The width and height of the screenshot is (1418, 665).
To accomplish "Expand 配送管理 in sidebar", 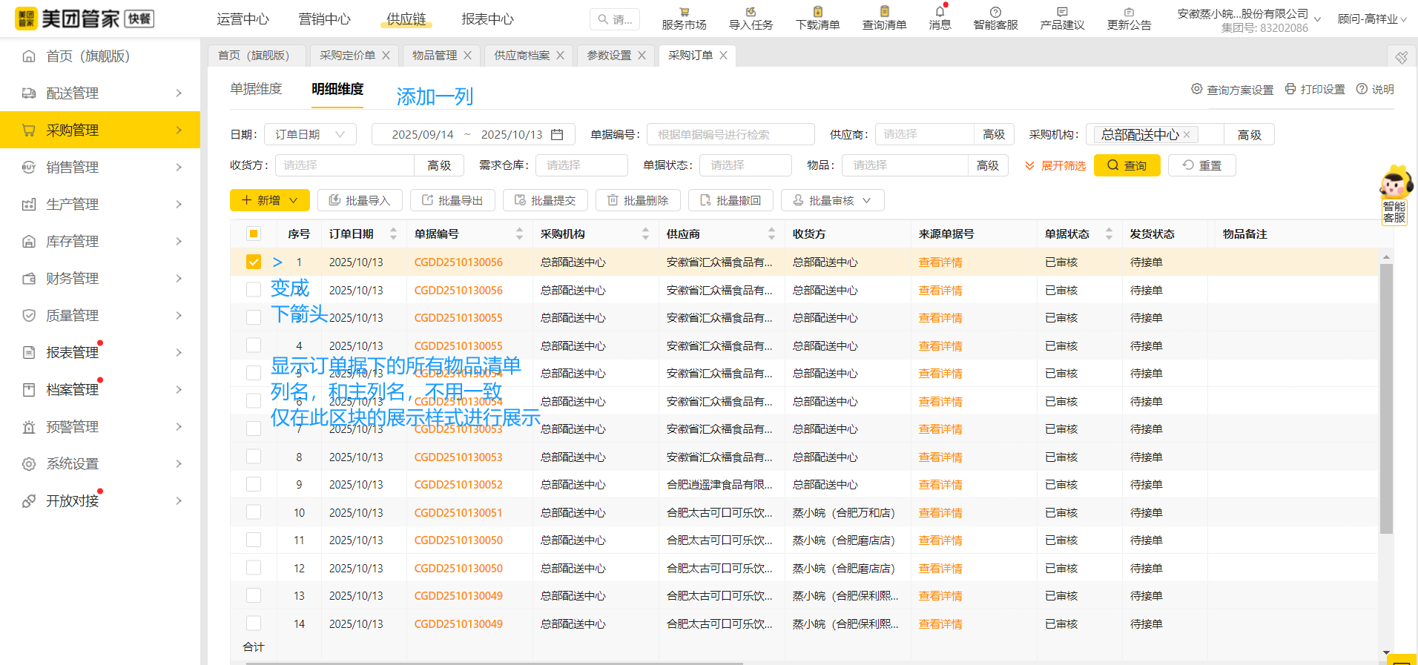I will 100,93.
